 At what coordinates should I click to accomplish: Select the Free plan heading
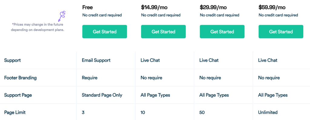tap(87, 8)
